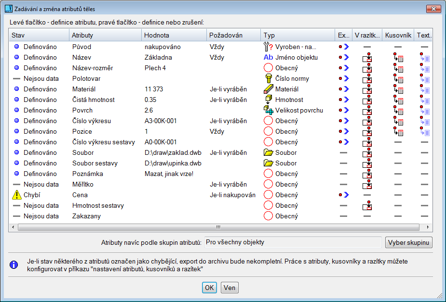Click the value D:\draw\zaklad.dwb
The image size is (446, 302).
(x=173, y=152)
